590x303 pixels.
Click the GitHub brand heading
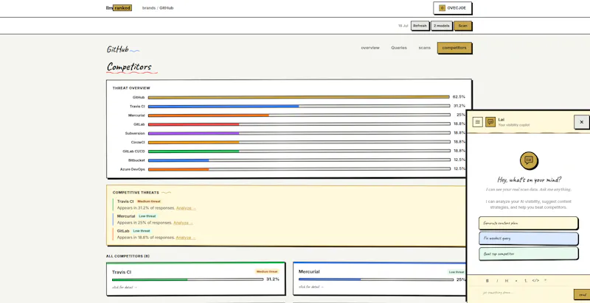(x=117, y=49)
